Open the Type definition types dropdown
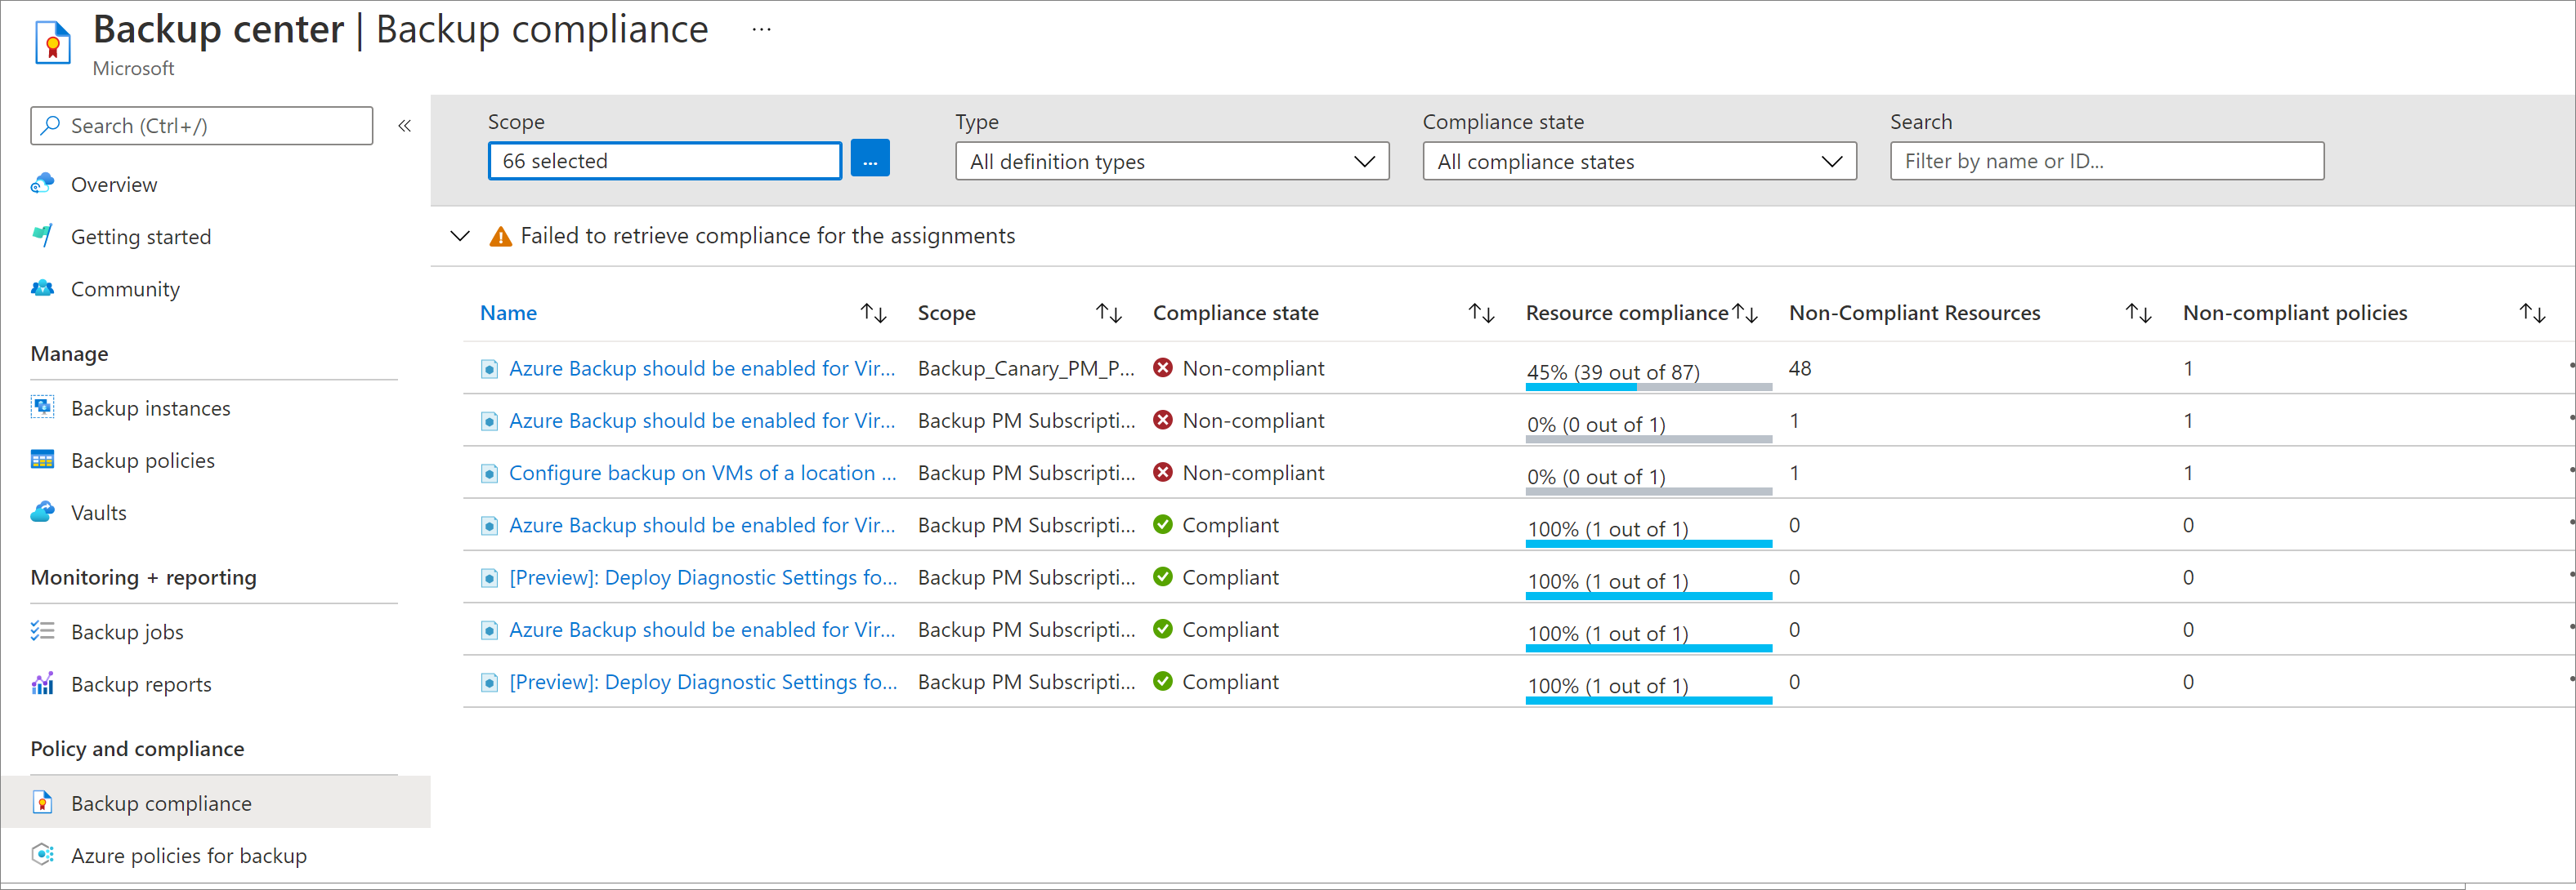Viewport: 2576px width, 890px height. [1166, 159]
